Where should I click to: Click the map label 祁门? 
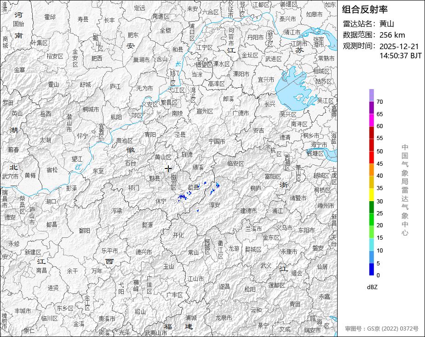click(134, 187)
